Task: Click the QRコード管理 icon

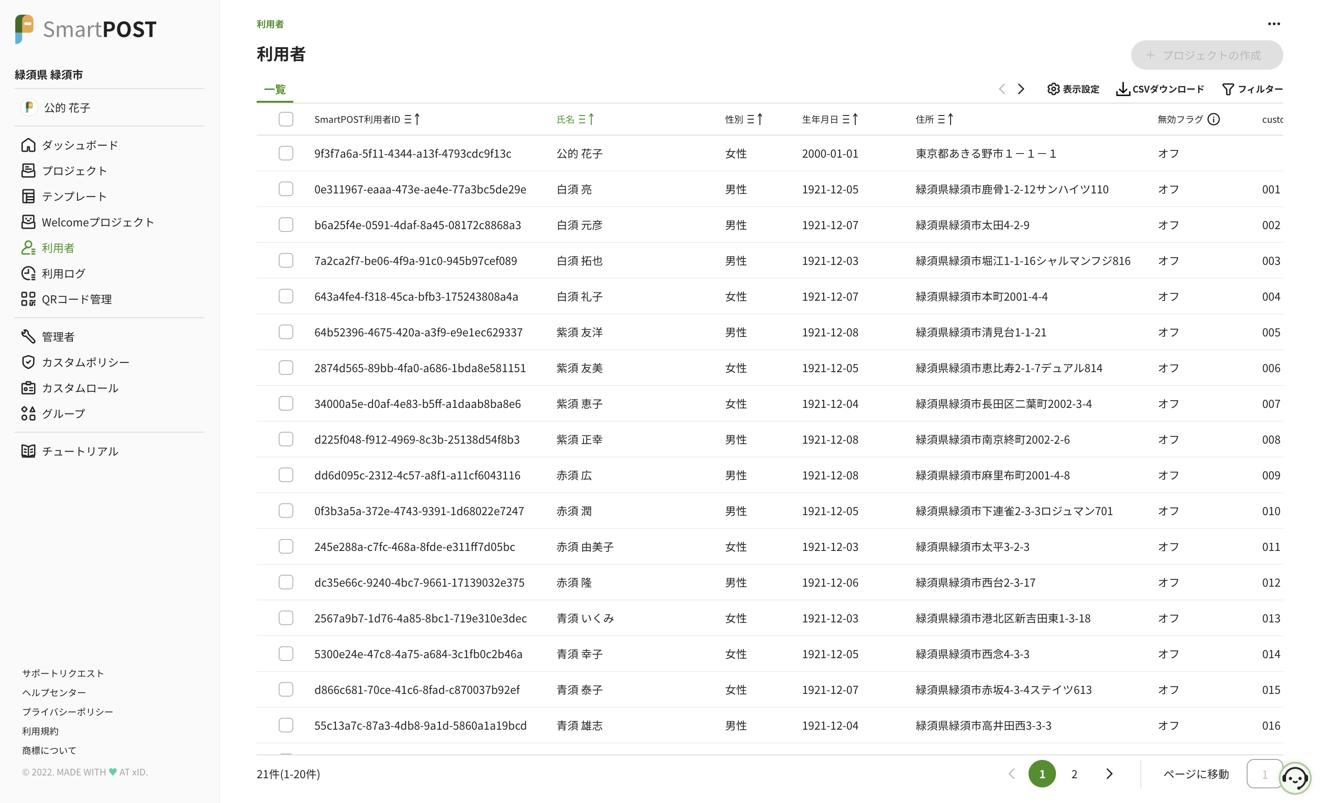Action: 28,299
